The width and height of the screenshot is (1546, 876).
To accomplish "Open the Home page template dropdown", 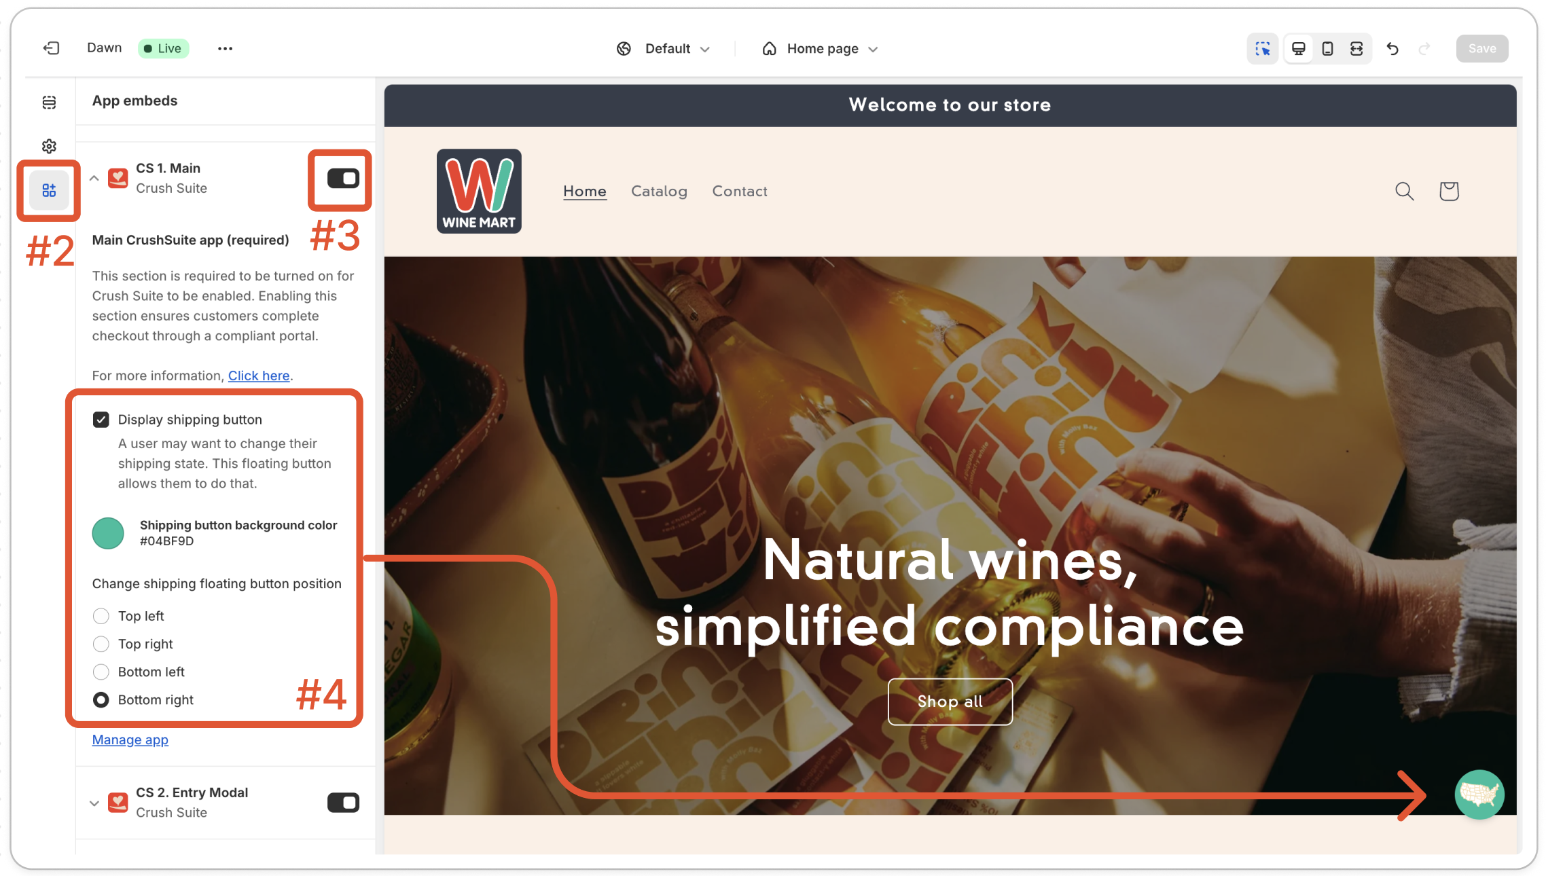I will coord(821,48).
